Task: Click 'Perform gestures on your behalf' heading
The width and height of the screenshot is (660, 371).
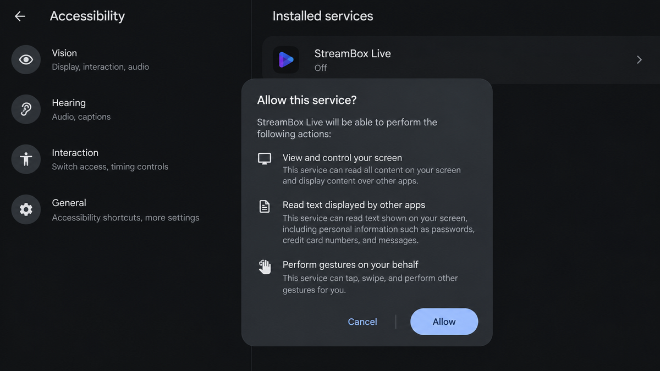Action: (x=350, y=264)
